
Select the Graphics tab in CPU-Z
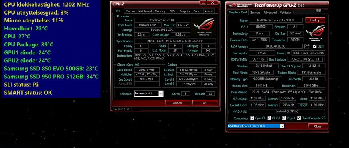185,11
